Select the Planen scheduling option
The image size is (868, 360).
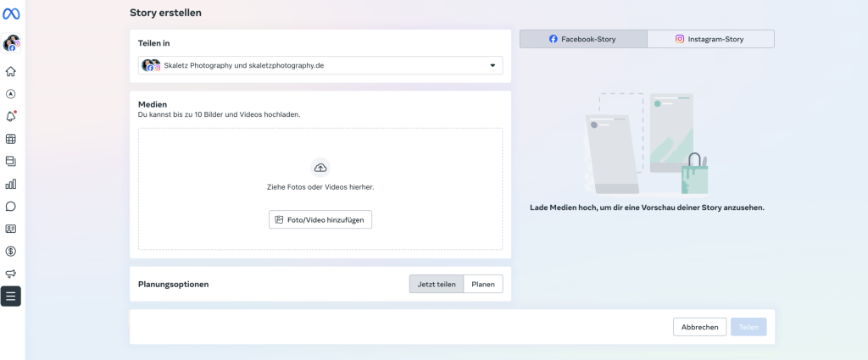(x=483, y=285)
